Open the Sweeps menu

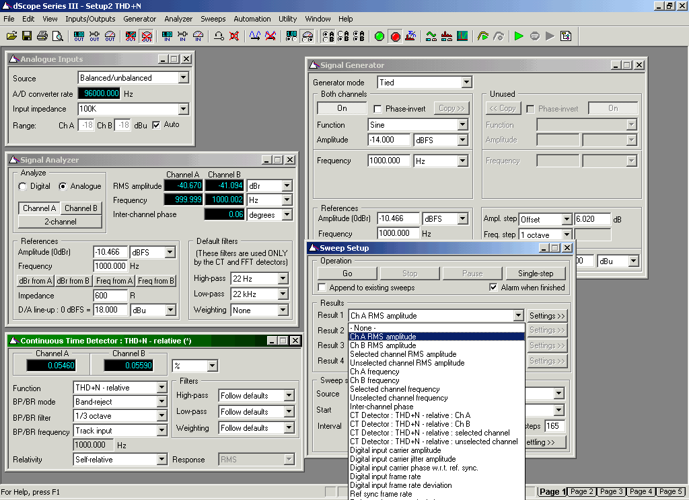(x=213, y=19)
